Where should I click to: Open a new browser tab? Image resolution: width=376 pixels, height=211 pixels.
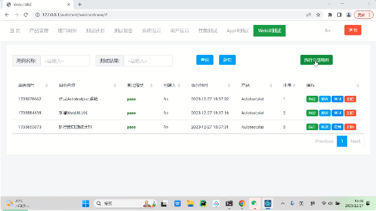pos(80,4)
